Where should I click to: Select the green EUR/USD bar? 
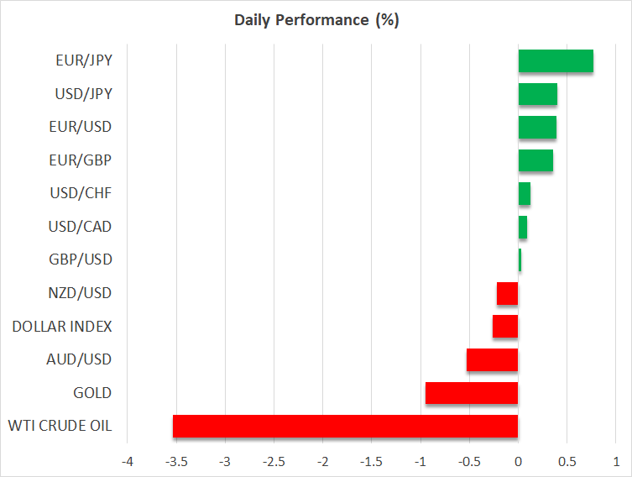coord(537,127)
